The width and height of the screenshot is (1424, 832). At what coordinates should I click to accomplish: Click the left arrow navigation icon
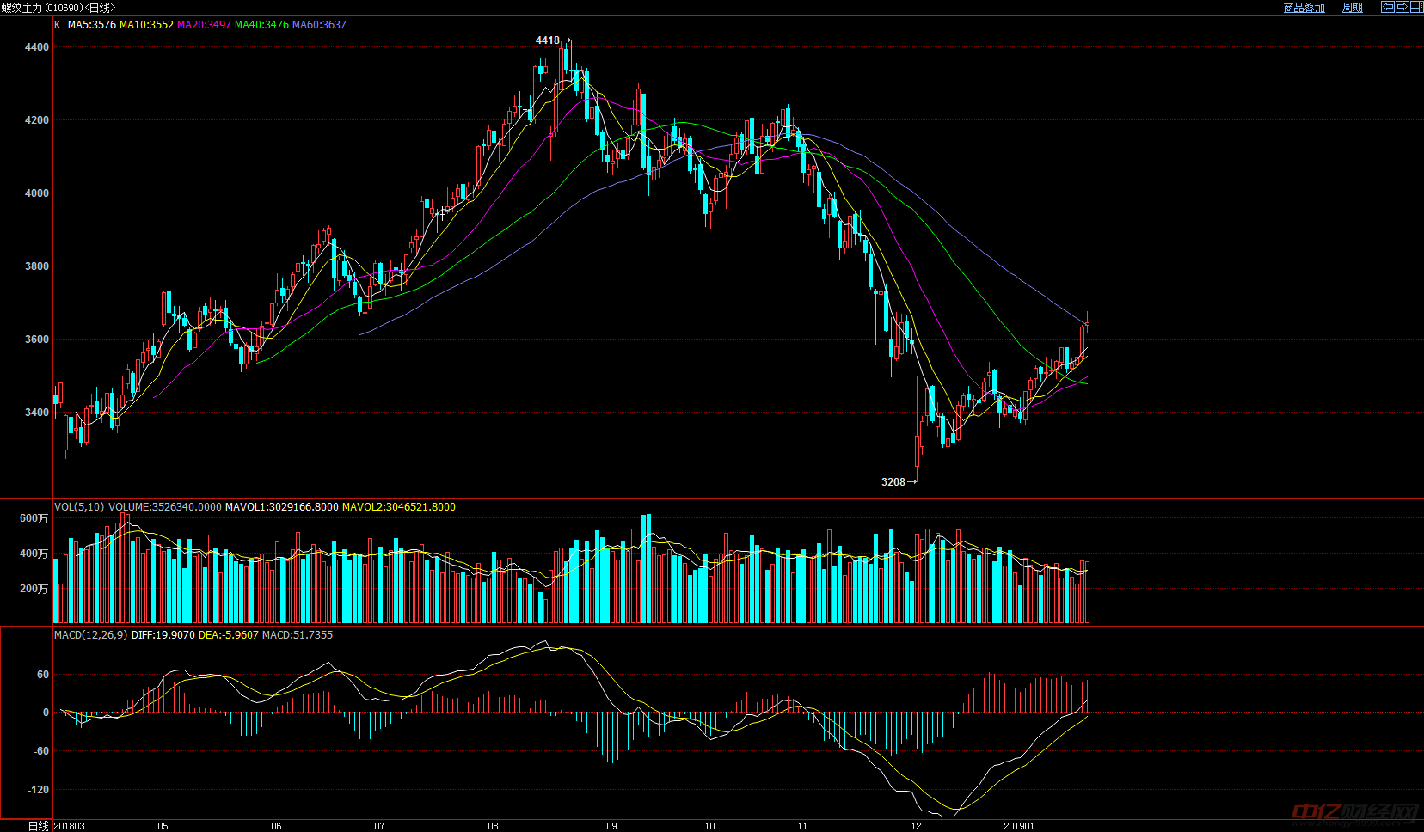pyautogui.click(x=1387, y=7)
